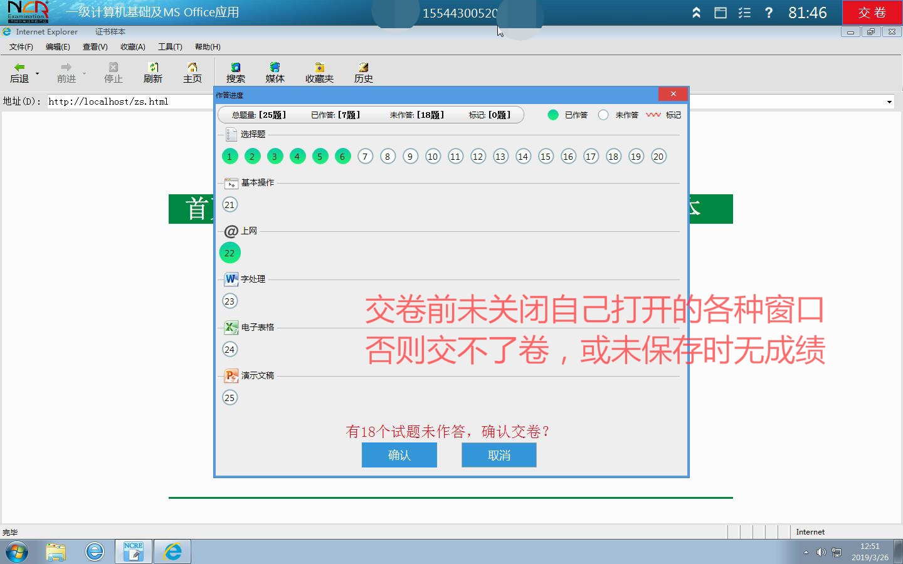Click the window layout icon in exam header

(x=721, y=13)
